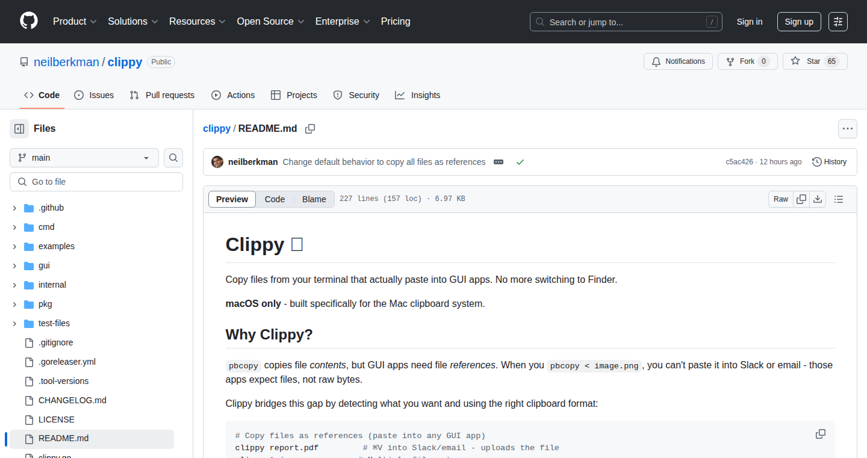Screen dimensions: 867x458
Task: Open the README outline list icon
Action: click(x=839, y=199)
